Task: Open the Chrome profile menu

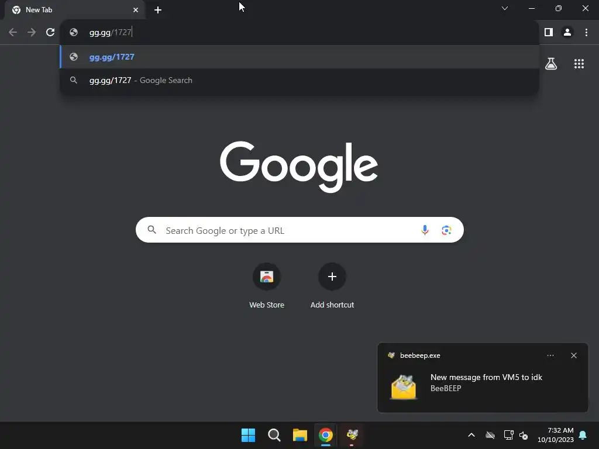Action: pyautogui.click(x=567, y=33)
